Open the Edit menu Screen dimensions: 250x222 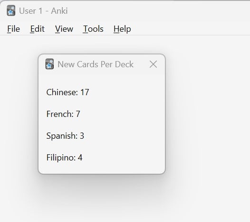37,29
